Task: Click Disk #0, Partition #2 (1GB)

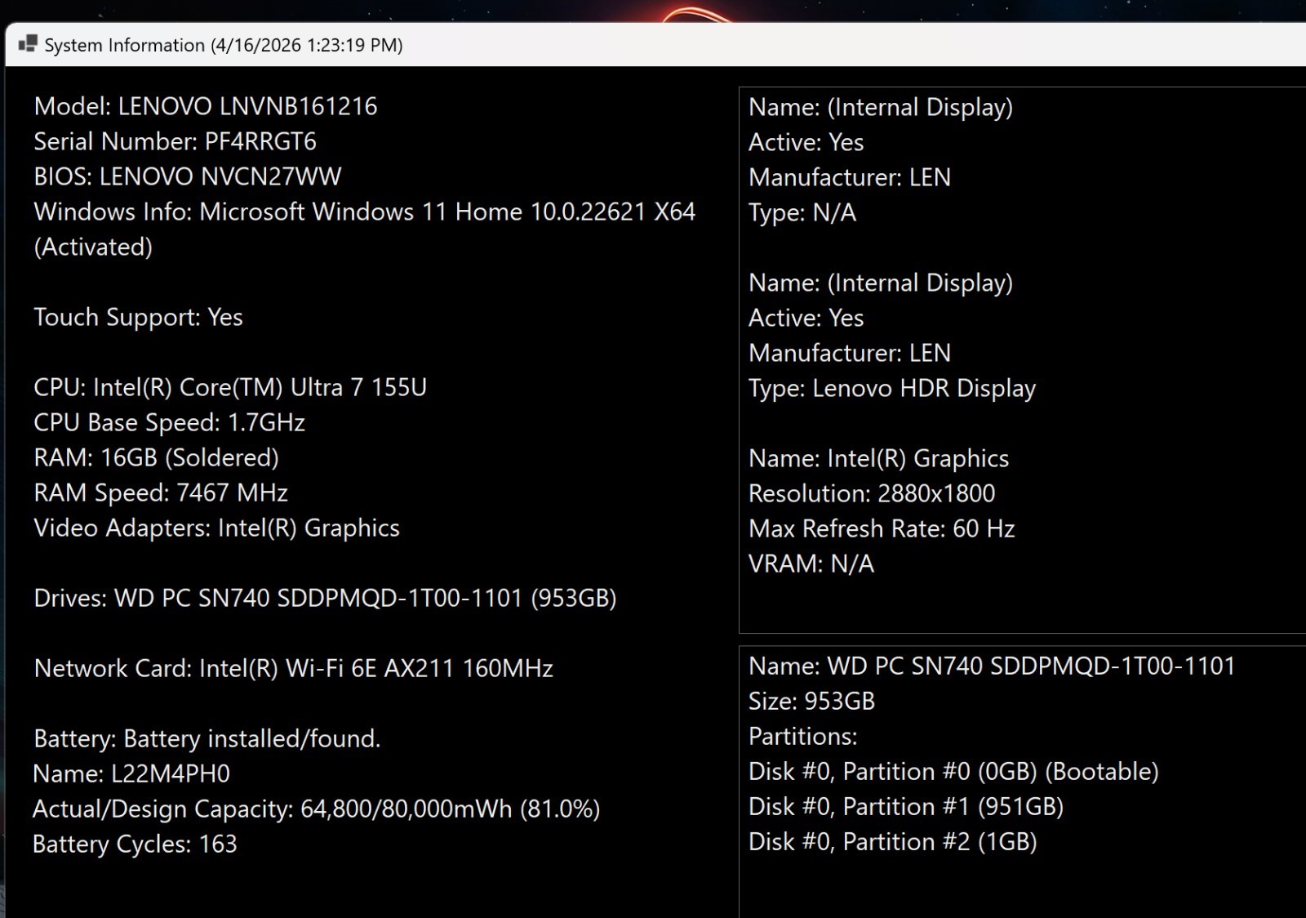Action: coord(893,841)
